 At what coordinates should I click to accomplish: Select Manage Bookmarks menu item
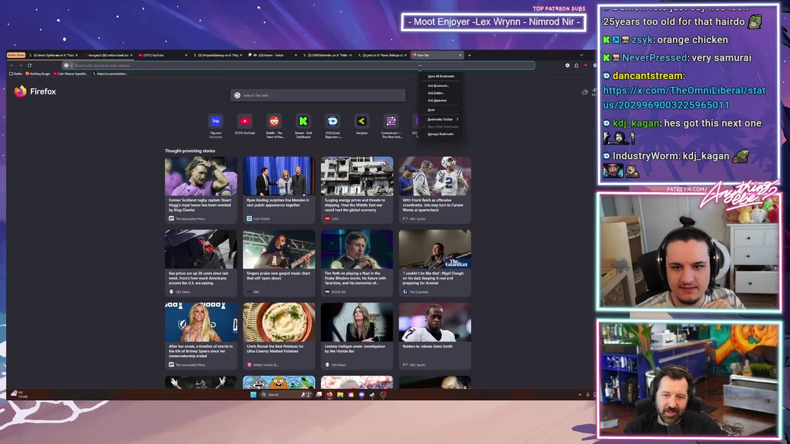[x=441, y=134]
